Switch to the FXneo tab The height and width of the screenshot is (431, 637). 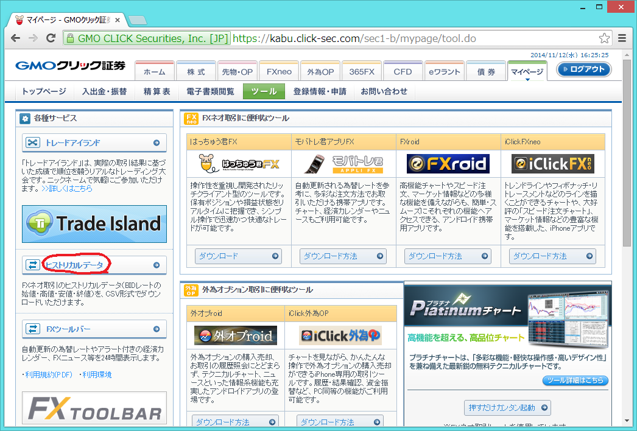[x=279, y=72]
